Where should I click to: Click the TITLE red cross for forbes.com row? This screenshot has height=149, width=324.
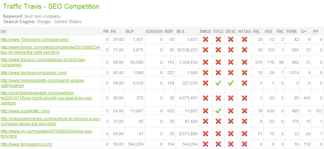click(218, 50)
